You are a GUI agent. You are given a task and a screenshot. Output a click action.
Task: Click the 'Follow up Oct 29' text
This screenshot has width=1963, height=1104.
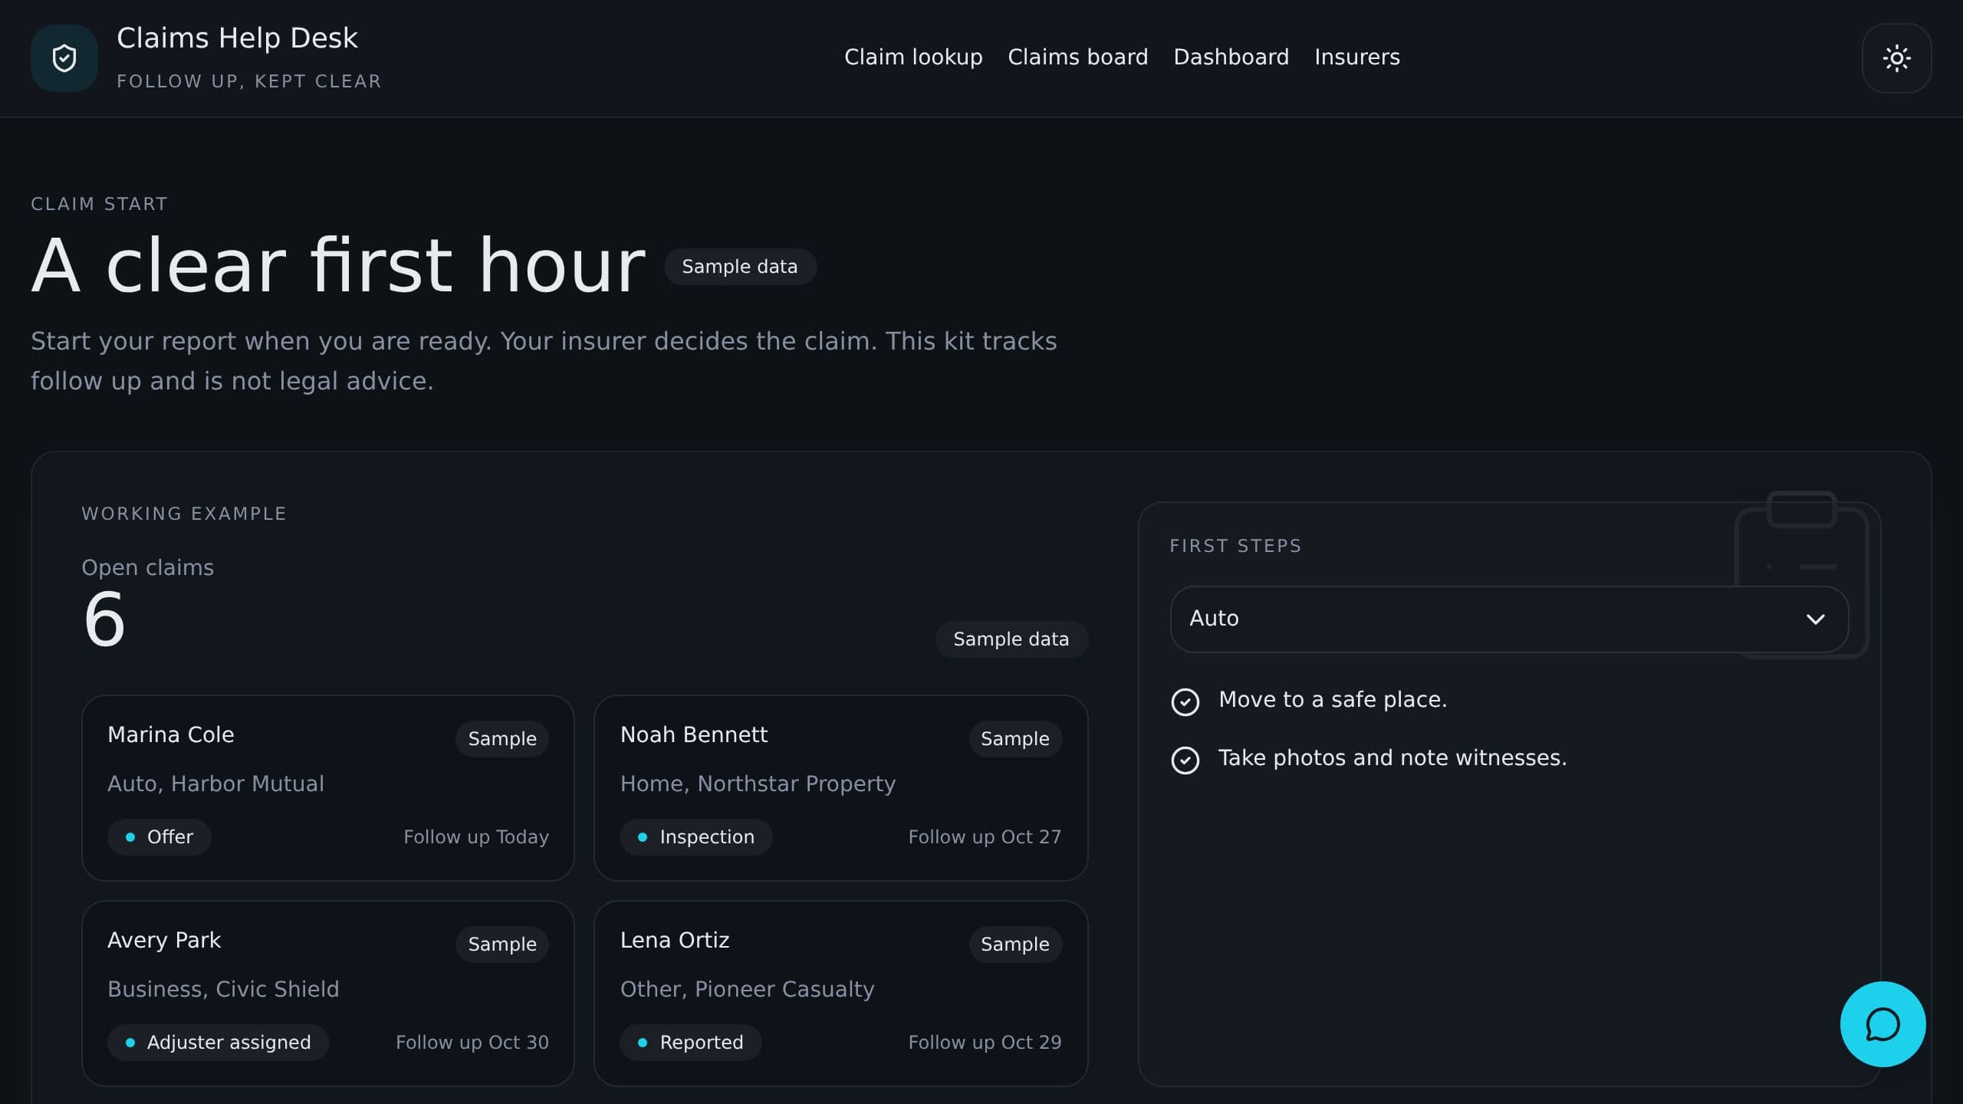pos(985,1043)
